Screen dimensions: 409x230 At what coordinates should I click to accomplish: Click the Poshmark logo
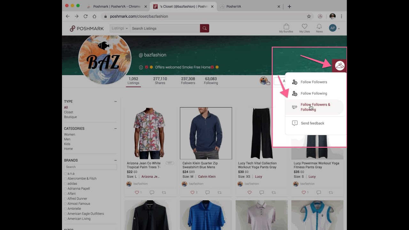[x=87, y=28]
